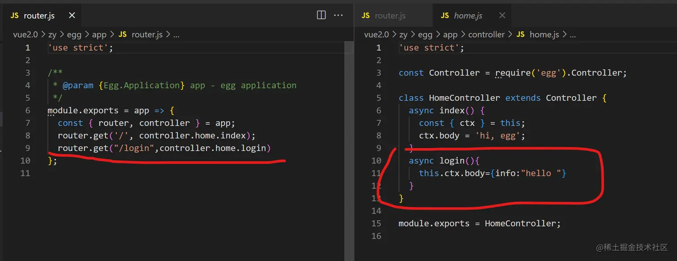677x261 pixels.
Task: Click vue2.0 breadcrumb in right editor
Action: coord(377,34)
